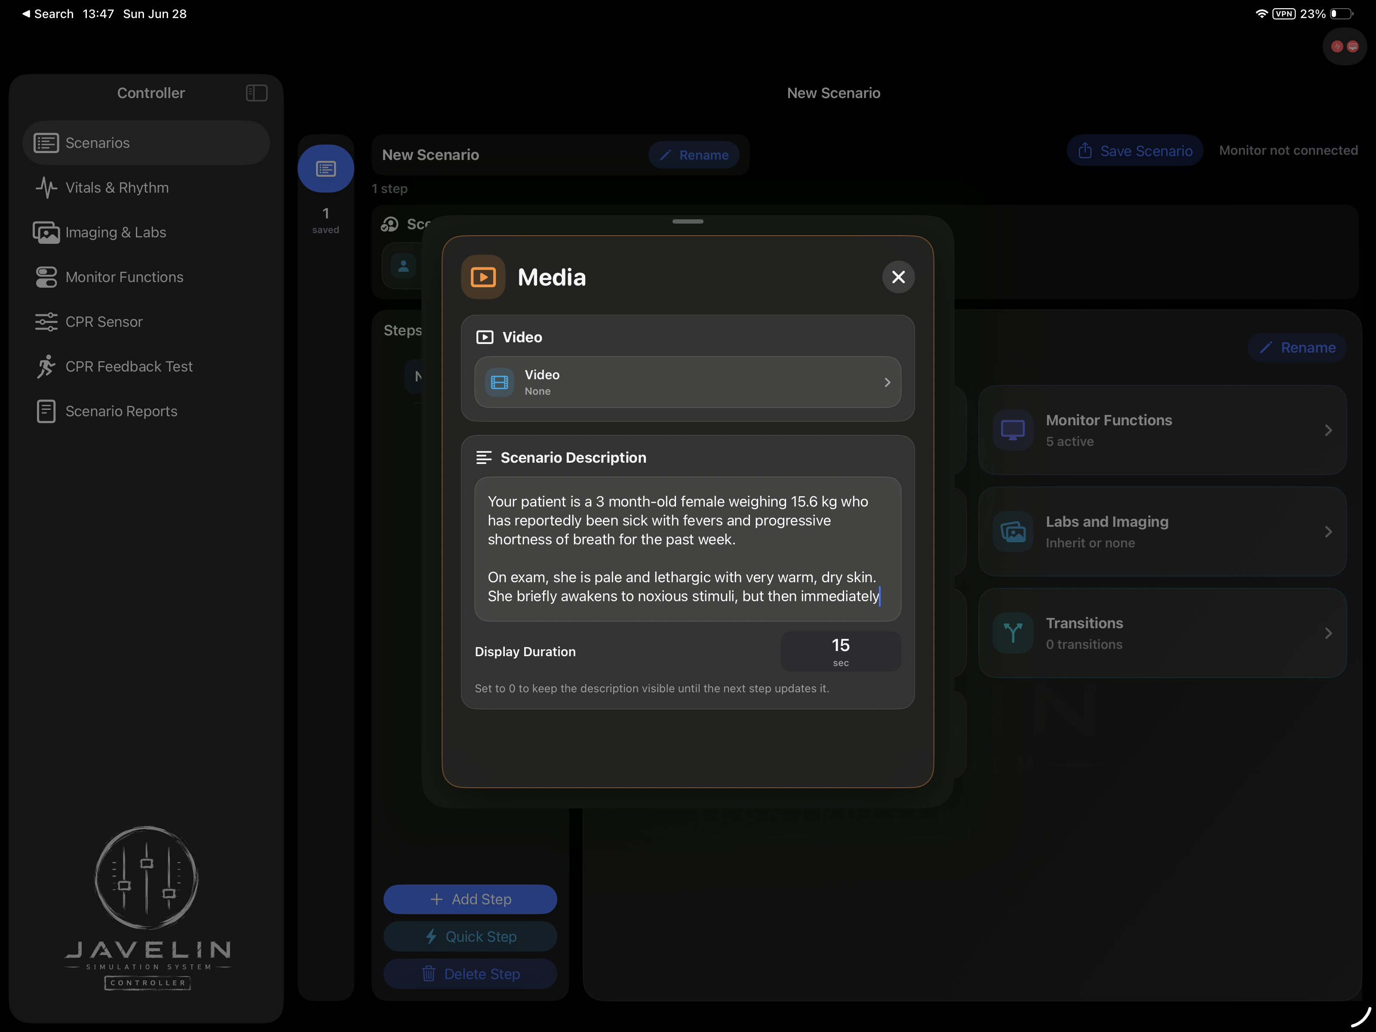Open Monitor Functions 5 active card
The width and height of the screenshot is (1376, 1032).
click(x=1162, y=430)
